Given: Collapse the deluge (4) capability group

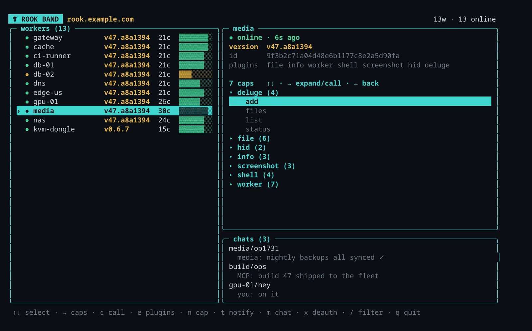Looking at the screenshot, I should point(254,92).
